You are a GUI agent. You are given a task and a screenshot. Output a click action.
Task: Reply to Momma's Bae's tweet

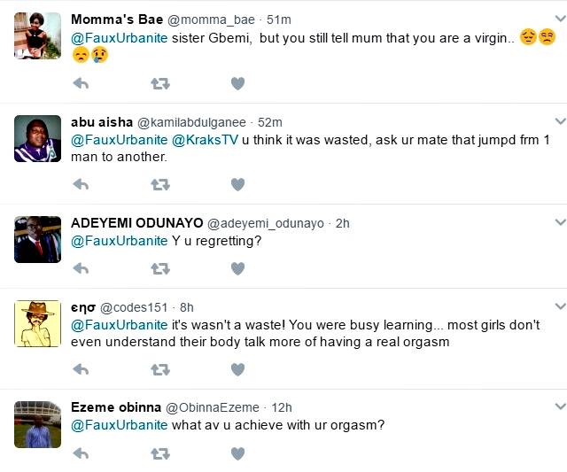[81, 83]
